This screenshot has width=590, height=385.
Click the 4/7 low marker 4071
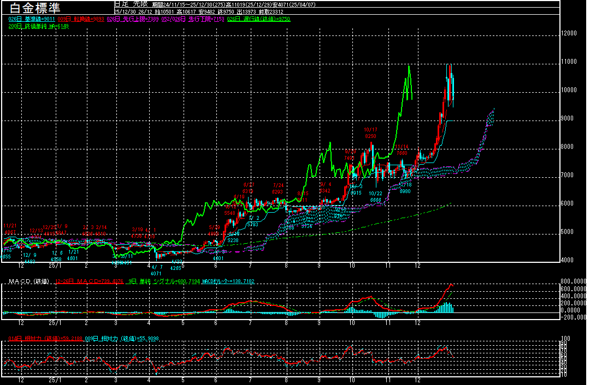click(x=156, y=270)
